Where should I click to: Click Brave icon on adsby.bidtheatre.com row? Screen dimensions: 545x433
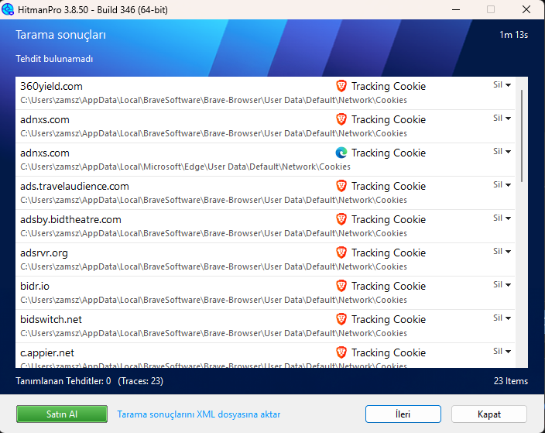(x=341, y=219)
